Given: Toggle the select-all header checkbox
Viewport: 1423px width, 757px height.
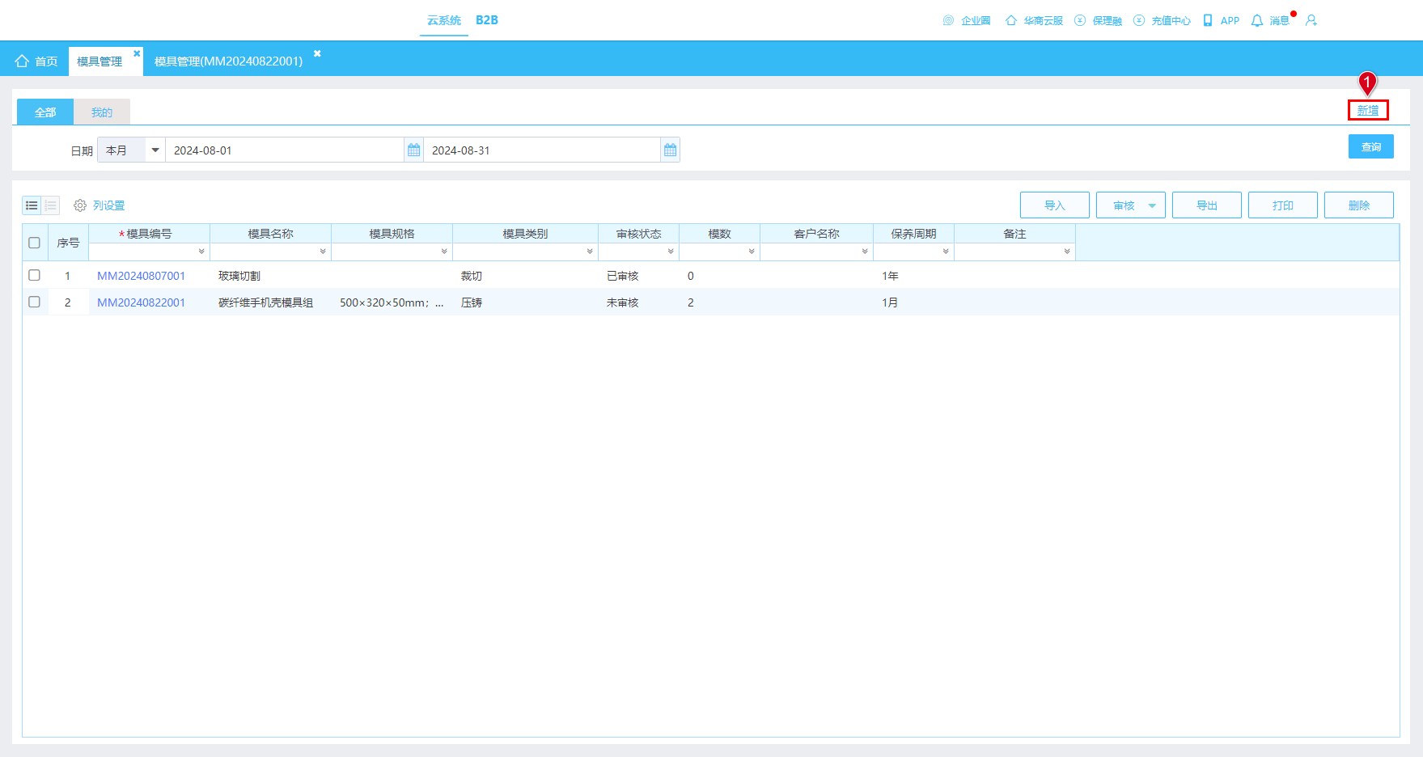Looking at the screenshot, I should point(34,243).
